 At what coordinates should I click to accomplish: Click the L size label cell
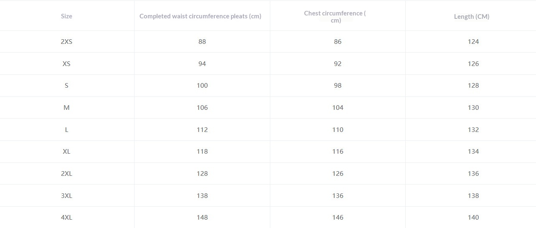[x=66, y=130]
